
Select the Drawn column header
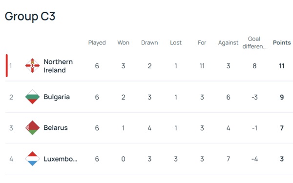(x=149, y=42)
